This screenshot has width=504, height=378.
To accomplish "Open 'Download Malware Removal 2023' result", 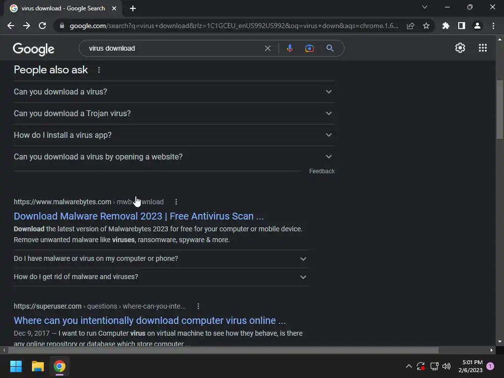I will point(138,217).
